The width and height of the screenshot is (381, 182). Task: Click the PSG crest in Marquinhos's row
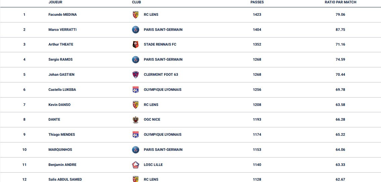(136, 149)
